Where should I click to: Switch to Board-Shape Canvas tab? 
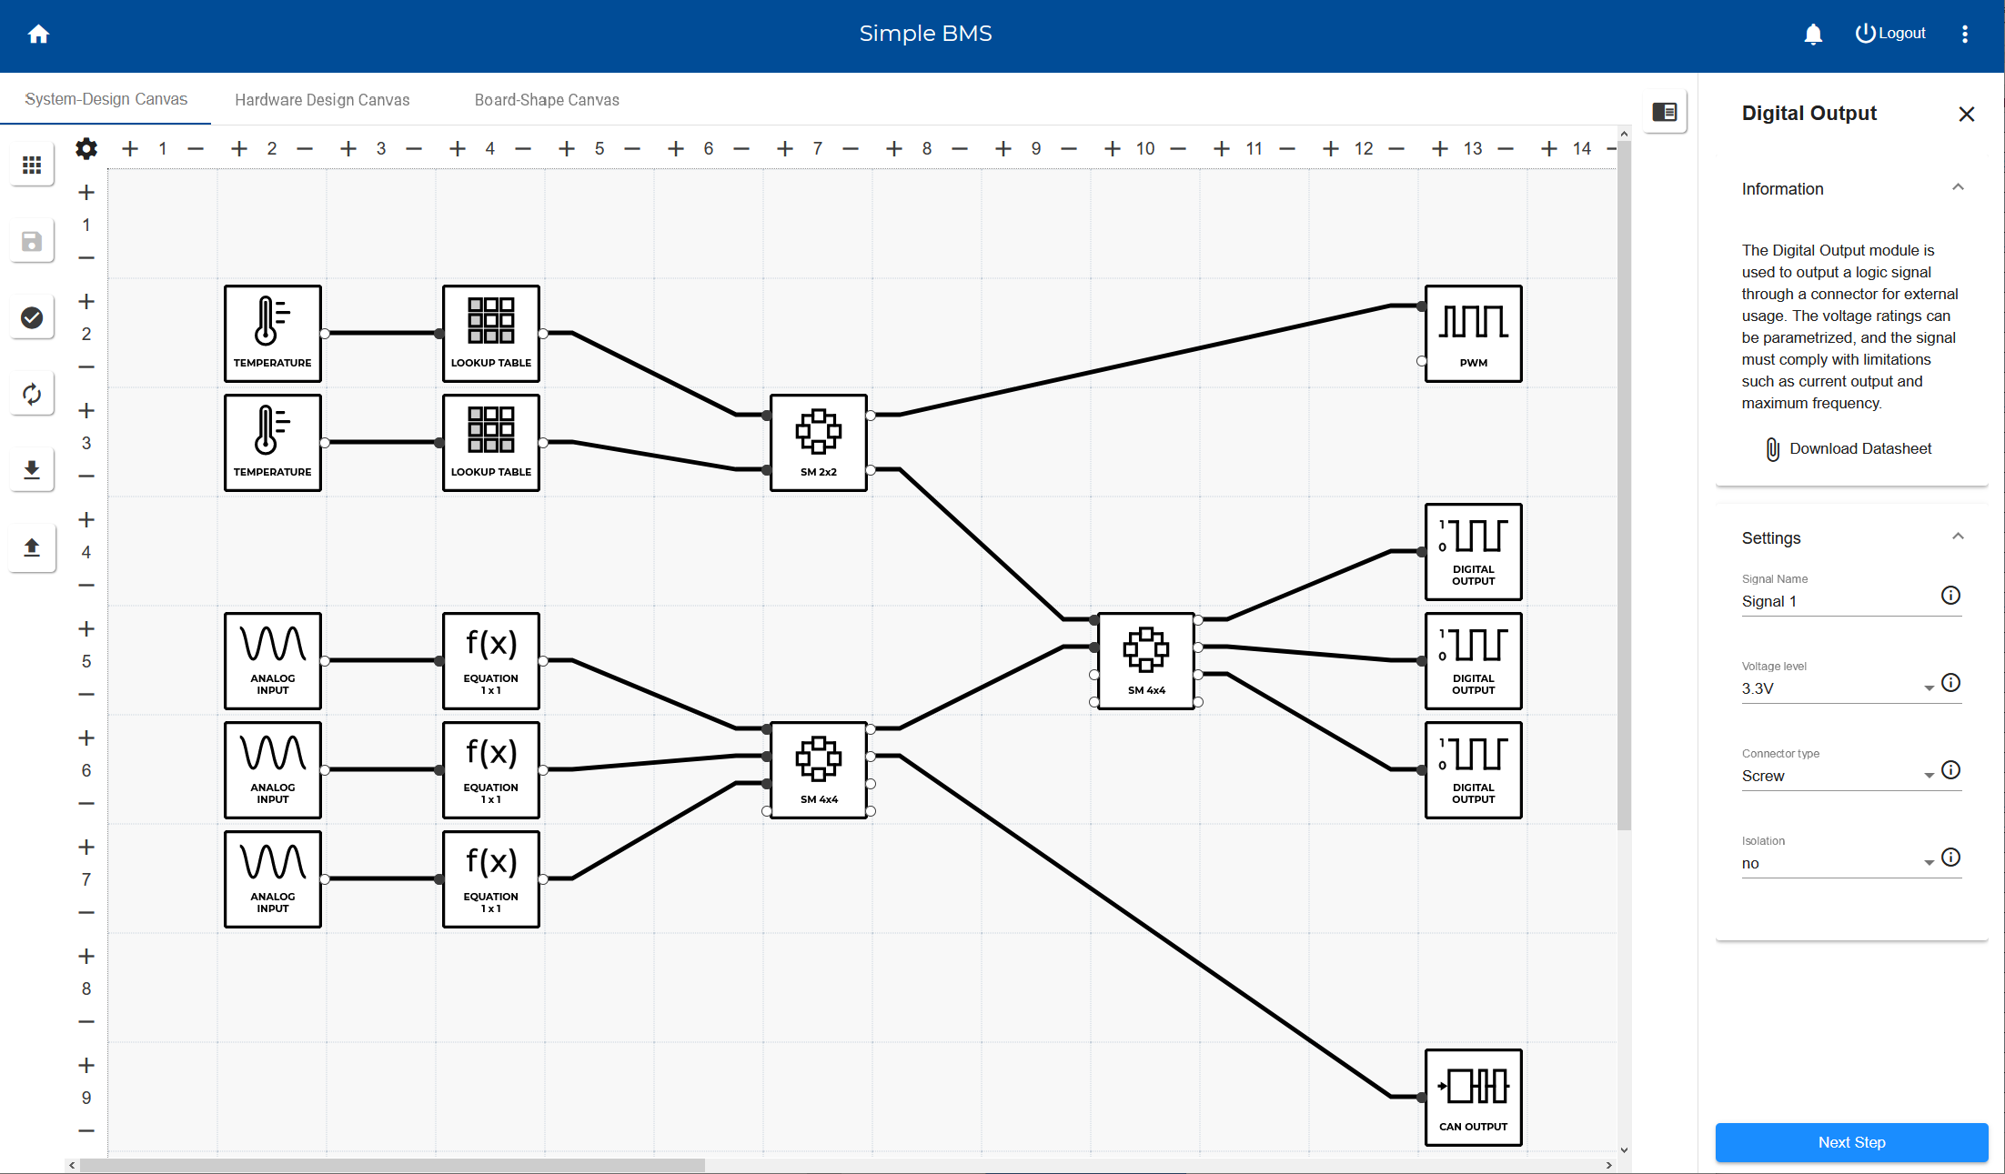[546, 100]
